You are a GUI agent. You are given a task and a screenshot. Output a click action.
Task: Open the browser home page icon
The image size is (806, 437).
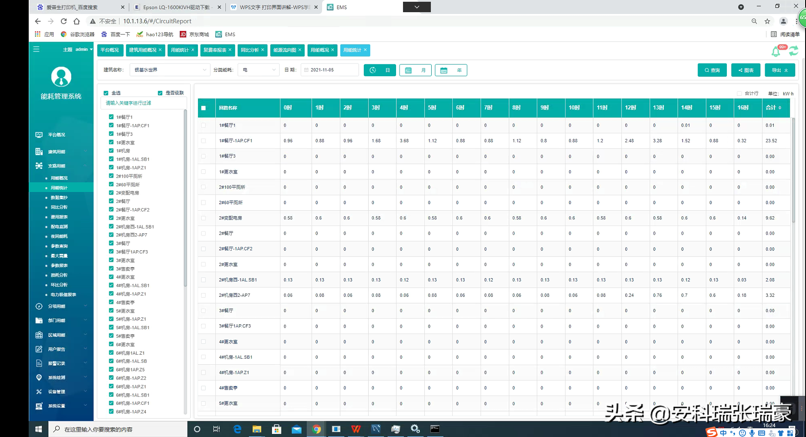pyautogui.click(x=77, y=21)
